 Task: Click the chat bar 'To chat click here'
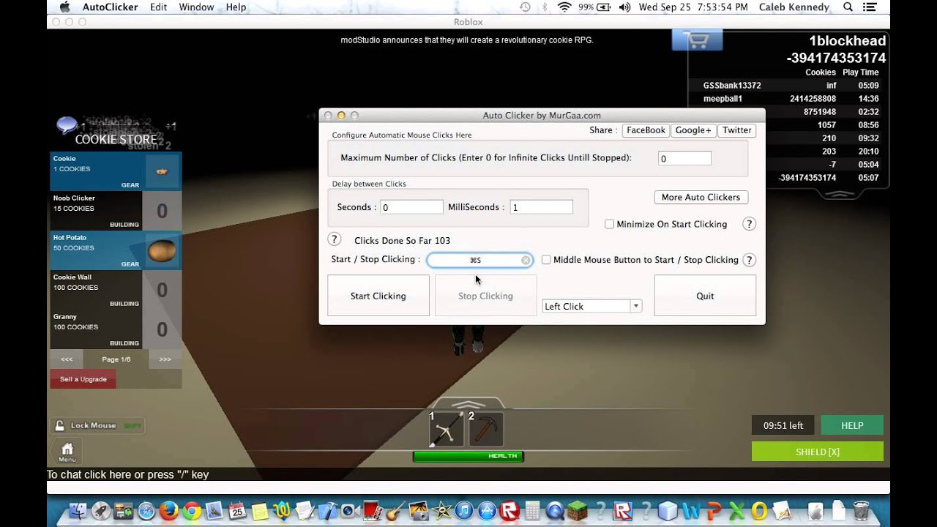[x=128, y=475]
